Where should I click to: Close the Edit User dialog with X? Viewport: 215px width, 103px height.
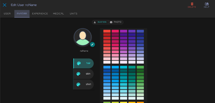5,5
